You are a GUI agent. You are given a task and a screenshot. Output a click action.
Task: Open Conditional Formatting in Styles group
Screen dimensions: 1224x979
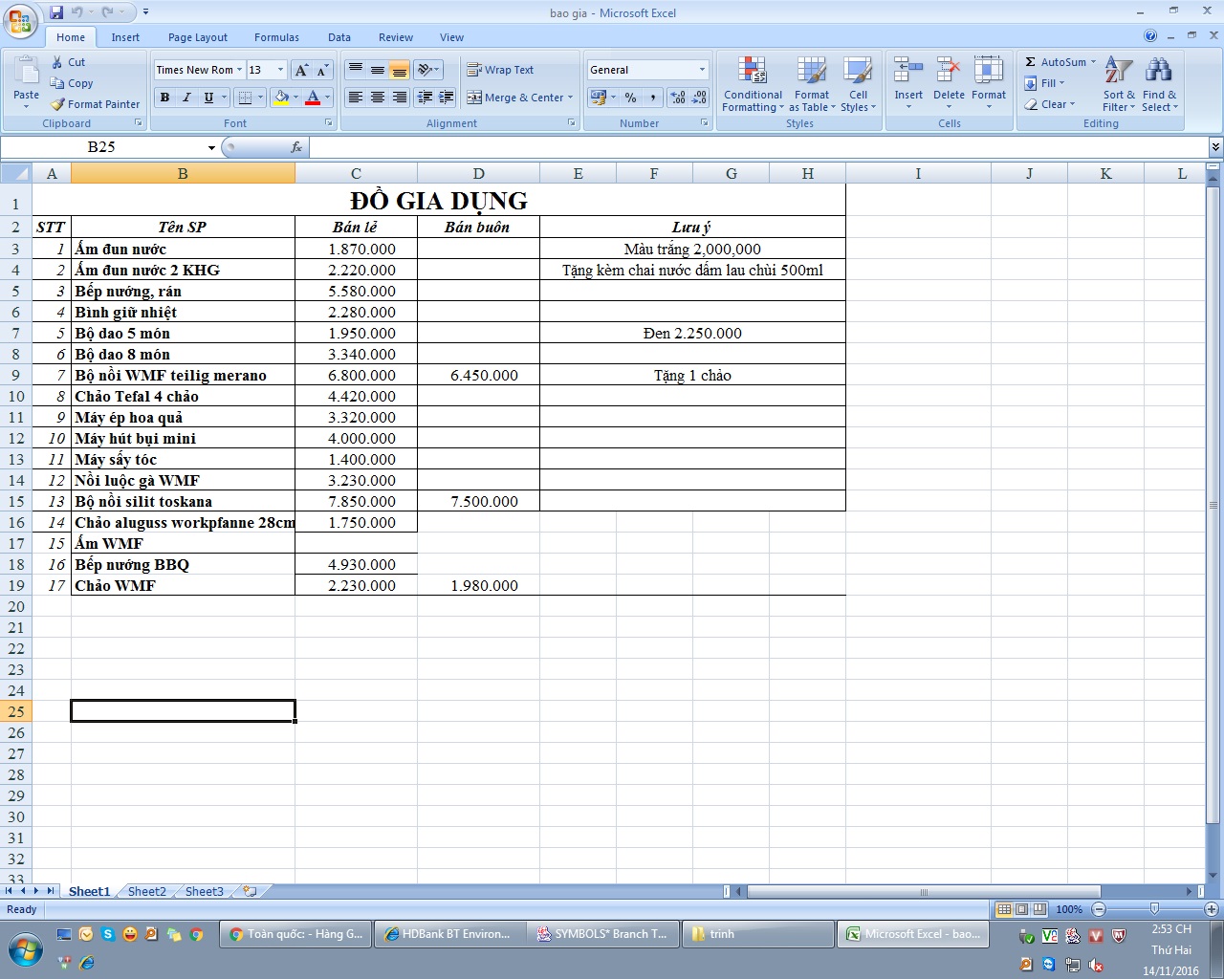(753, 84)
